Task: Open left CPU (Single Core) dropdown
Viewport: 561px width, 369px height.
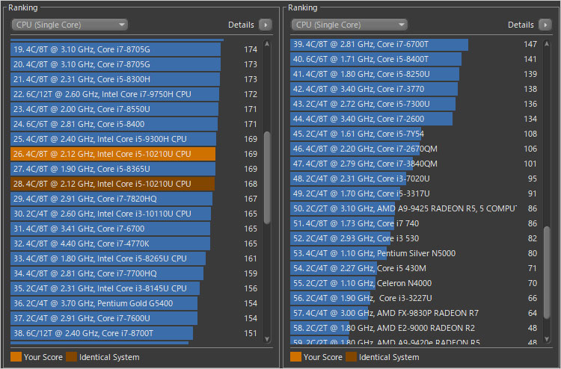Action: (x=70, y=25)
